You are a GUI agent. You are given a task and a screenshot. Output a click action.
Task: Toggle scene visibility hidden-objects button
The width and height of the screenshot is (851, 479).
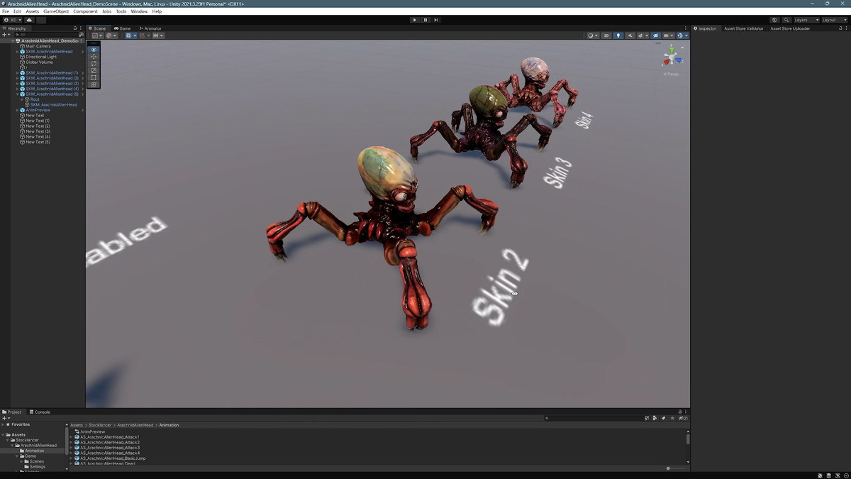(x=655, y=35)
